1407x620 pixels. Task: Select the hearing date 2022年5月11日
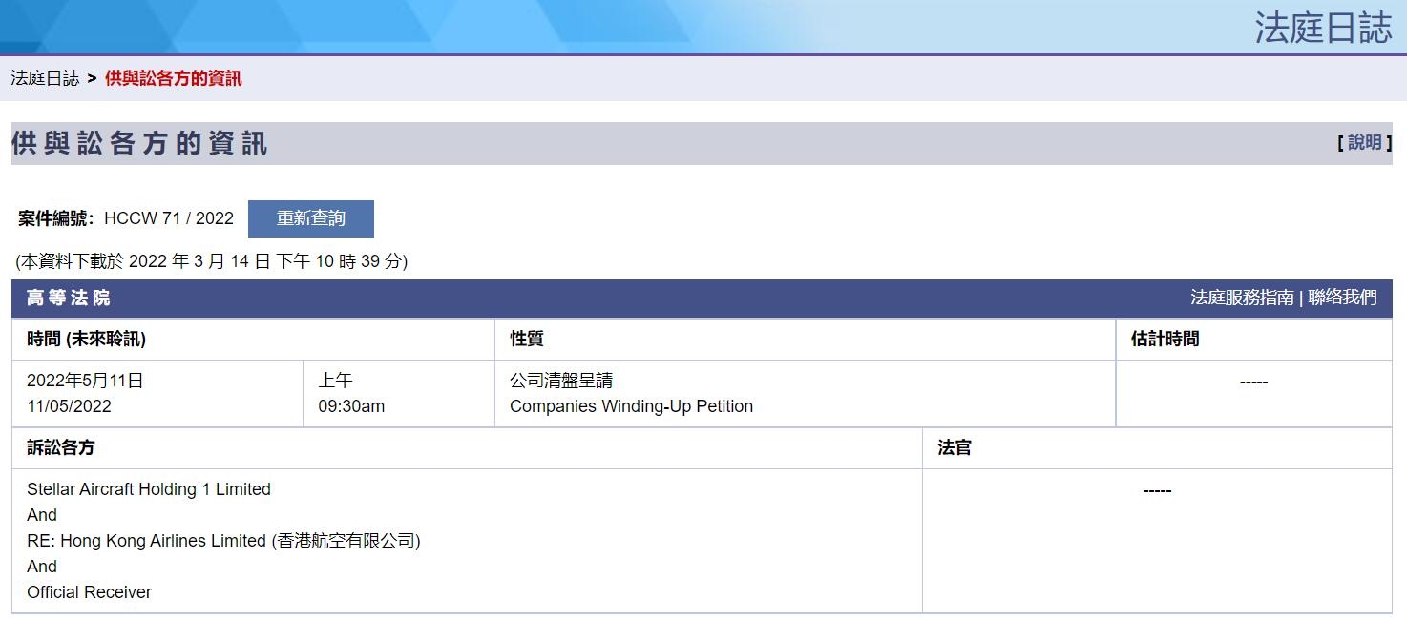tap(85, 381)
